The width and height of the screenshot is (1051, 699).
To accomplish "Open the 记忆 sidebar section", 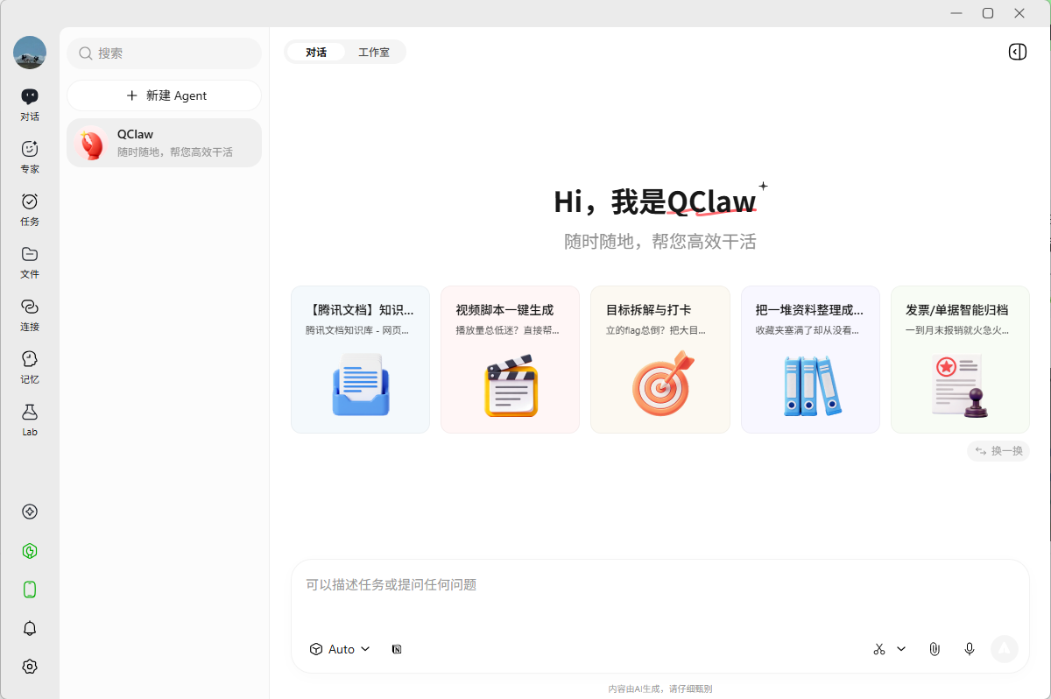I will (30, 366).
